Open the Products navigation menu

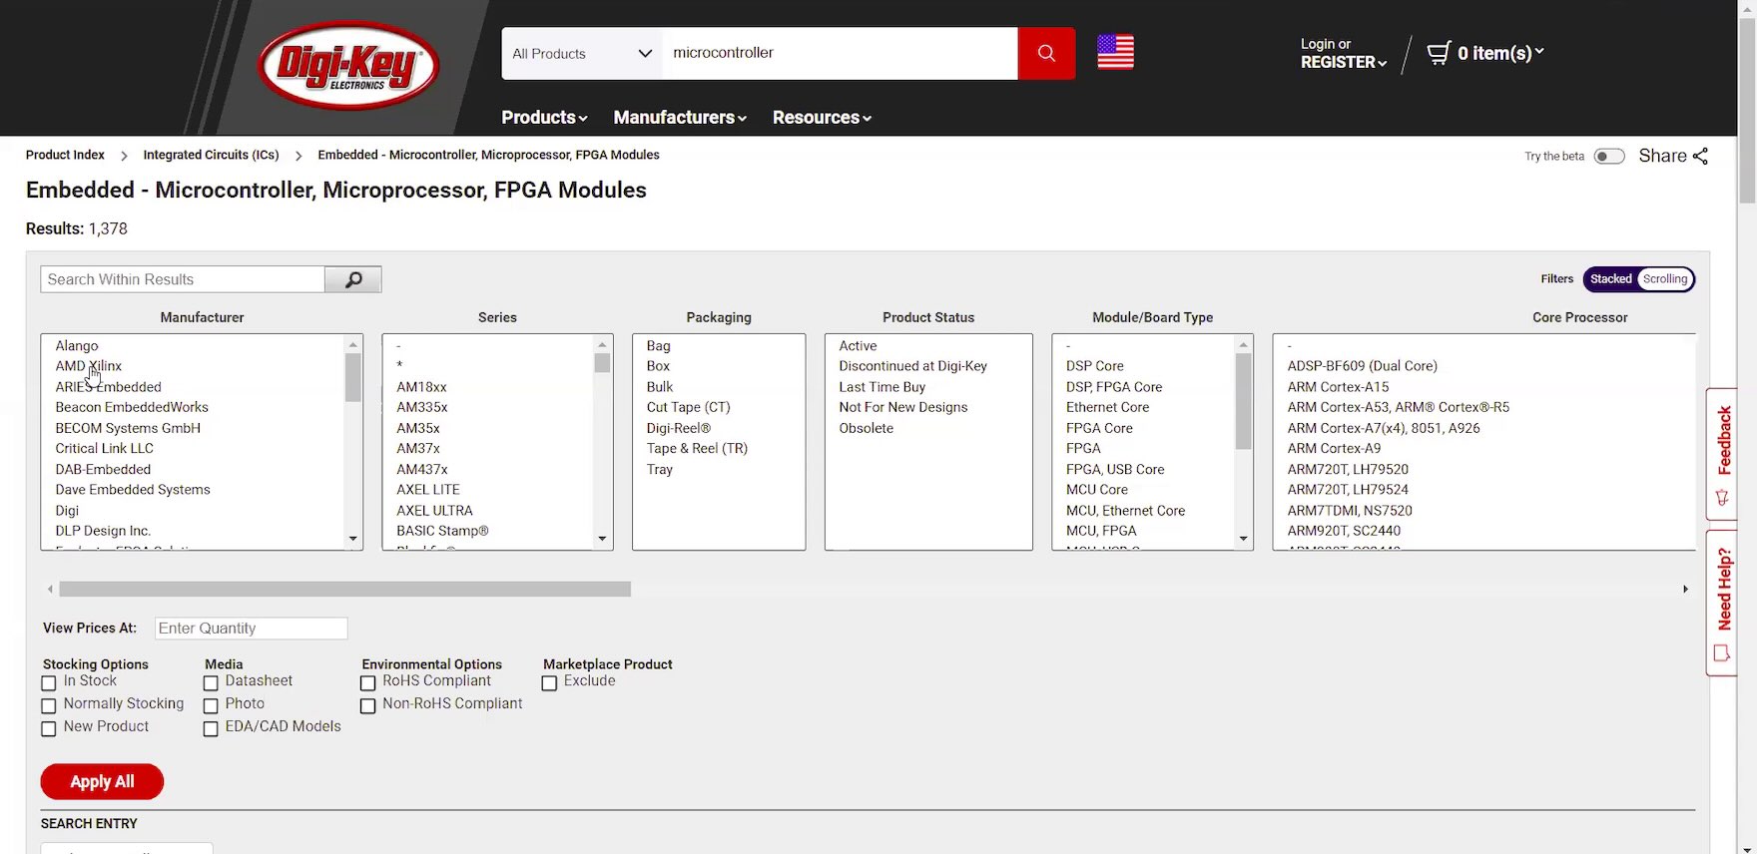[x=543, y=118]
